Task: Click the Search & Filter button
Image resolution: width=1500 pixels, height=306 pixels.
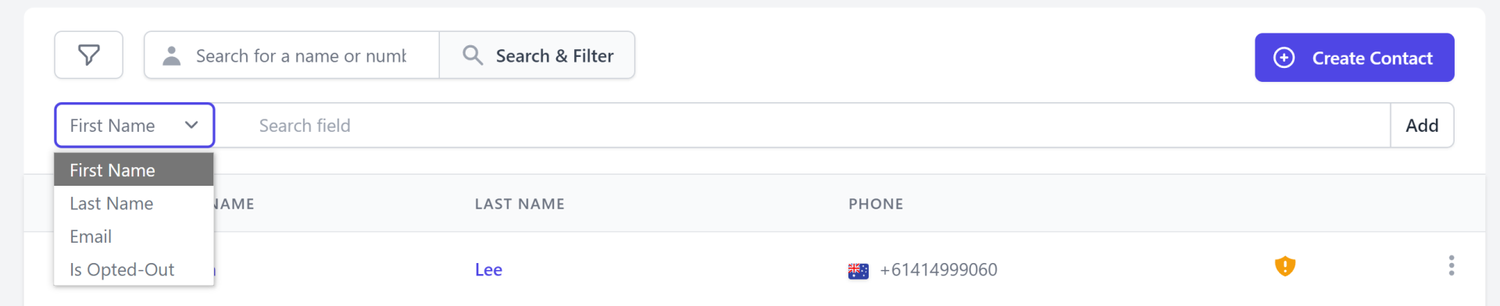Action: [537, 55]
